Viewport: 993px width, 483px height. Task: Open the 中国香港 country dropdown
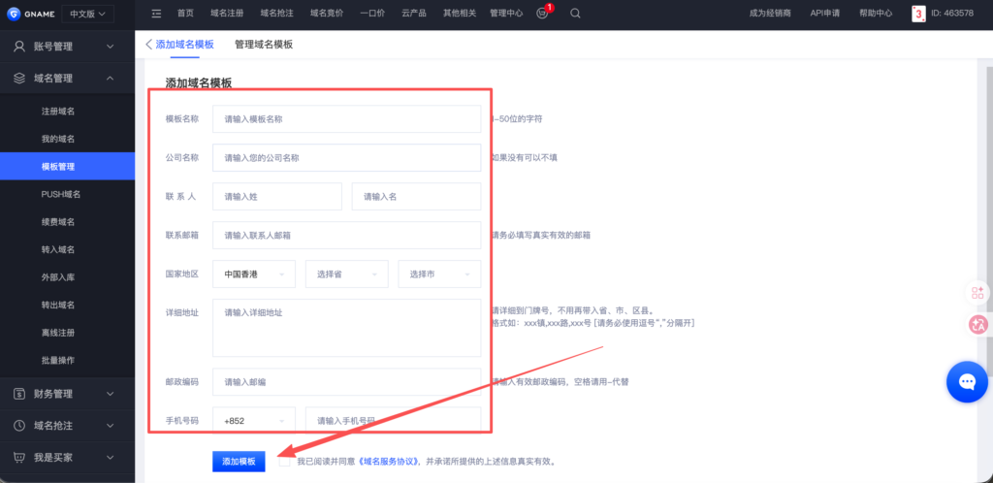click(x=254, y=274)
